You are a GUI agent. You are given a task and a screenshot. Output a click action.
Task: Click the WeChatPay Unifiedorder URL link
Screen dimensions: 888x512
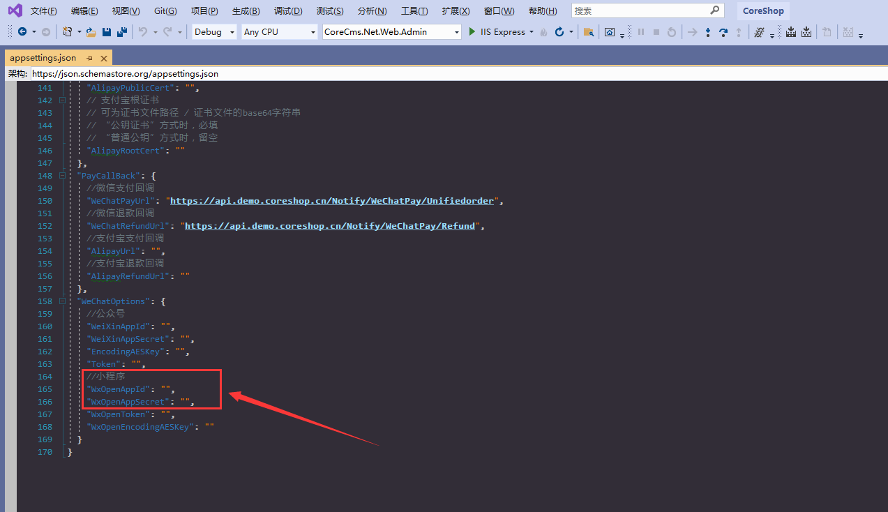(332, 201)
